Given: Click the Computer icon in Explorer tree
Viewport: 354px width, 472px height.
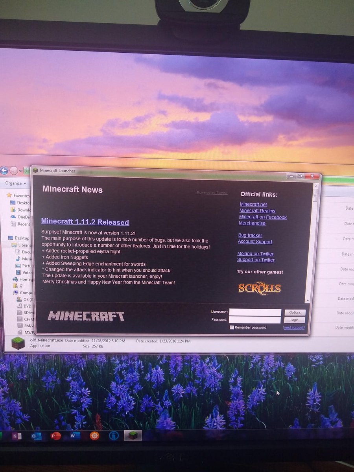Looking at the screenshot, I should [16, 293].
